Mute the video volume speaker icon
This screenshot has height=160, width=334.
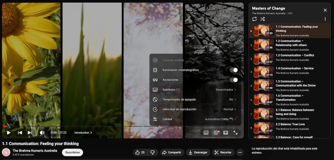tap(42, 133)
